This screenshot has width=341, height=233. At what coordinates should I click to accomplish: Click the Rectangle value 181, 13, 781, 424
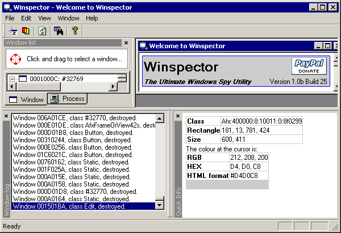click(x=261, y=130)
